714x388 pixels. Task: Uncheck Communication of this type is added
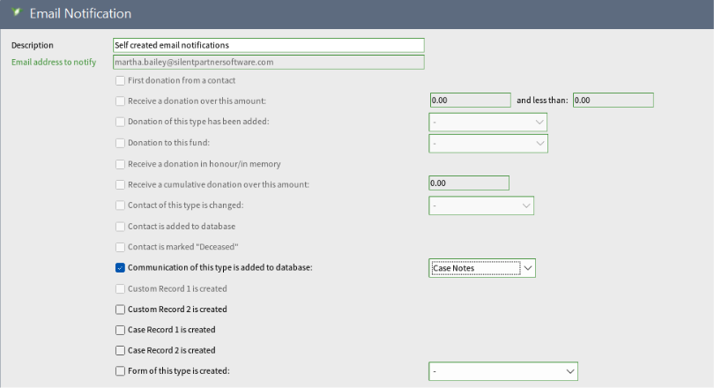tap(120, 268)
